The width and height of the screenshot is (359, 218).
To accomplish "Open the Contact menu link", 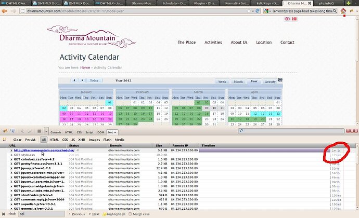I will coord(287,42).
